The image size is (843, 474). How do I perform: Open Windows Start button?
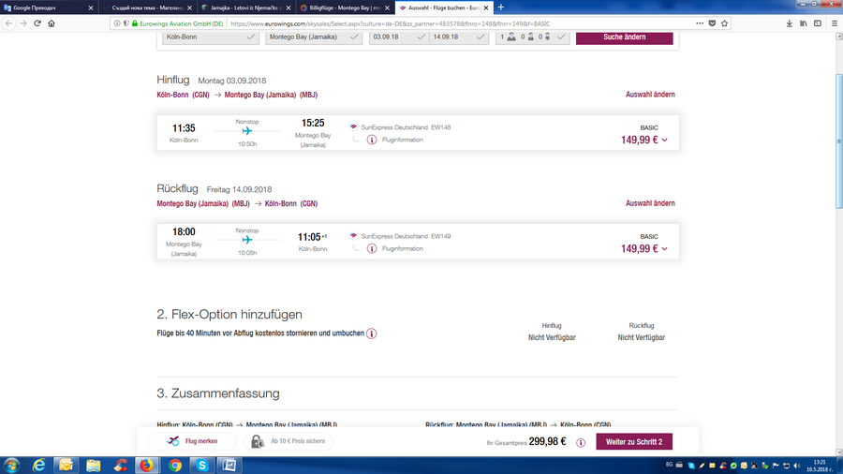click(x=11, y=466)
